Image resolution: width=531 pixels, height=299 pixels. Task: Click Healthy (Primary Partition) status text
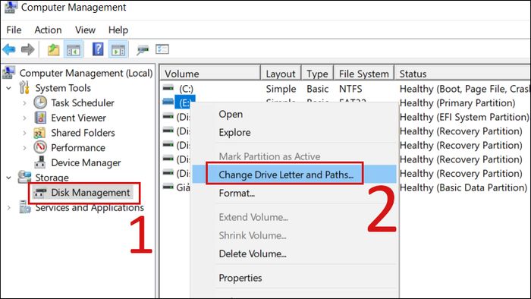[457, 102]
